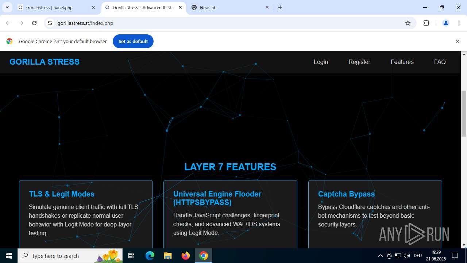Image resolution: width=467 pixels, height=263 pixels.
Task: Open File Explorer from taskbar
Action: 168,256
